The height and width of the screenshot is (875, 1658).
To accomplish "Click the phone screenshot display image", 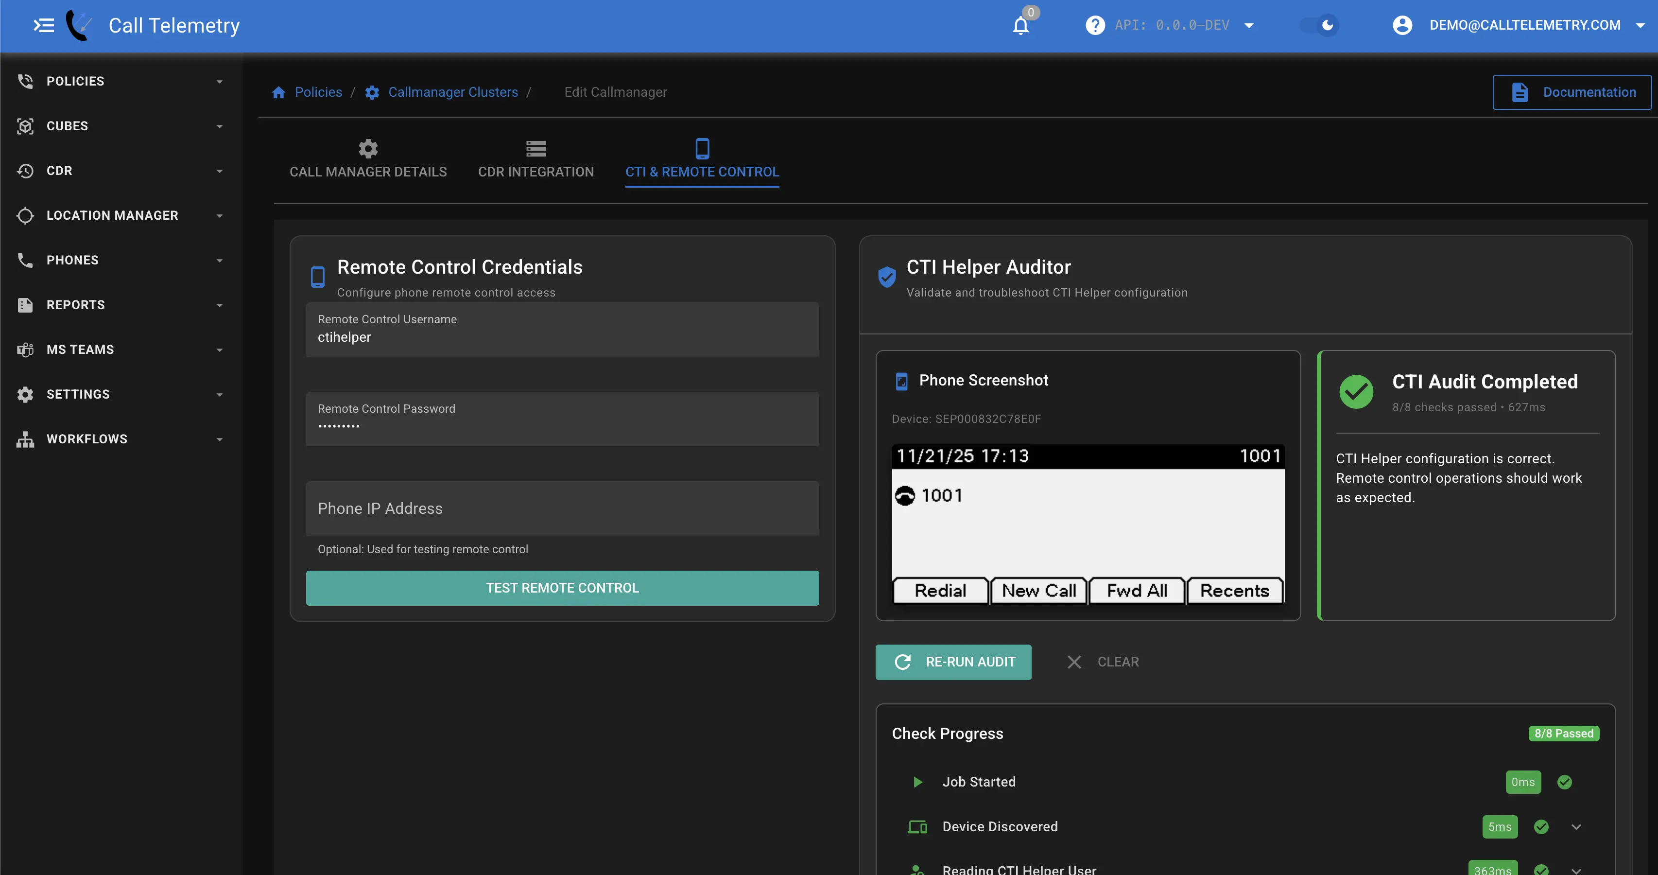I will pyautogui.click(x=1088, y=524).
